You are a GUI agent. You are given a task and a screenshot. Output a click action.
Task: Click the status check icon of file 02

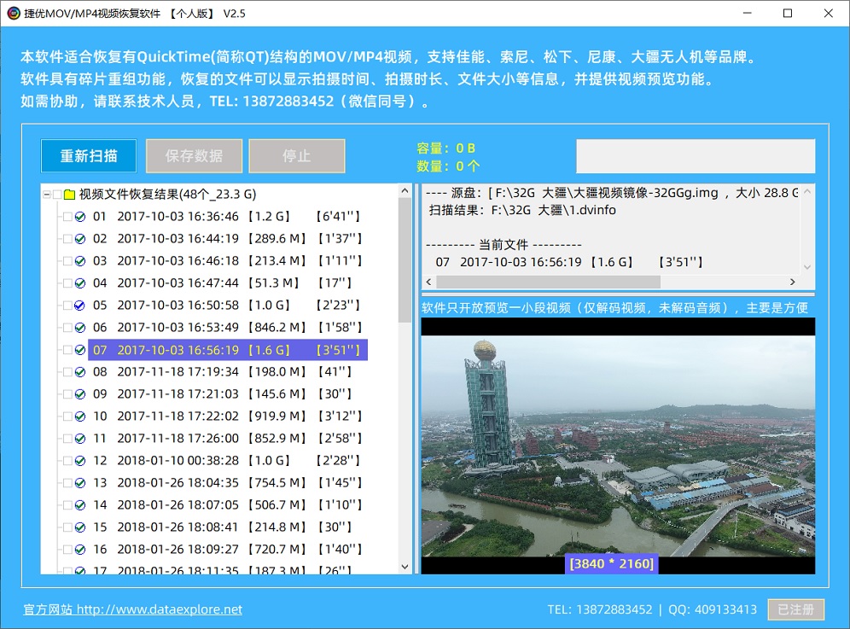point(80,239)
